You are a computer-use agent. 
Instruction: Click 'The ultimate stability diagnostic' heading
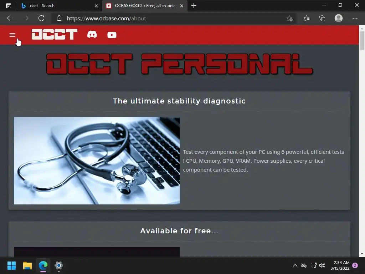coord(179,101)
